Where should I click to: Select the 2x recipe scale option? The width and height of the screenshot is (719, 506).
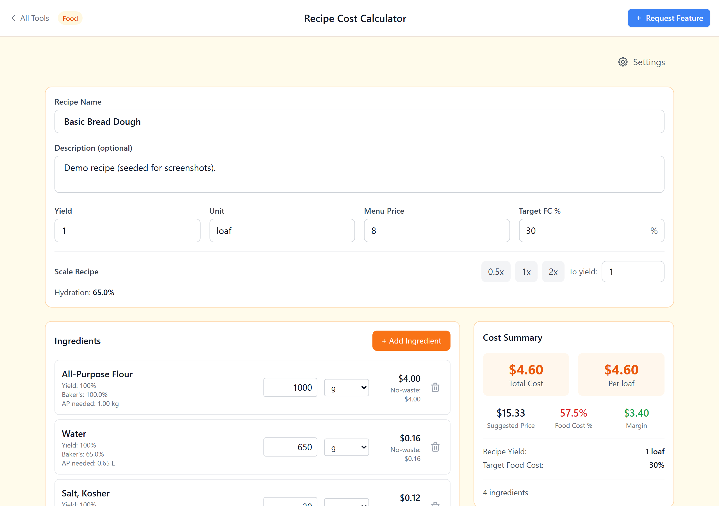click(x=553, y=272)
